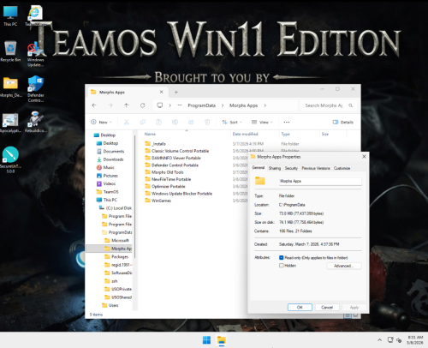Select Windows Update Blocker Portable folder

[x=179, y=194]
